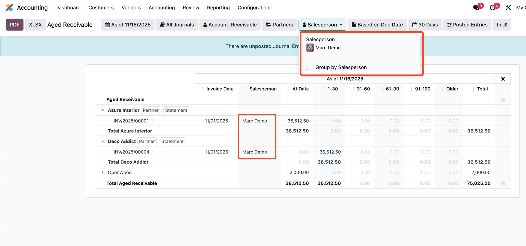Click the Odoo Accounting app logo
526x246 pixels.
click(x=9, y=7)
